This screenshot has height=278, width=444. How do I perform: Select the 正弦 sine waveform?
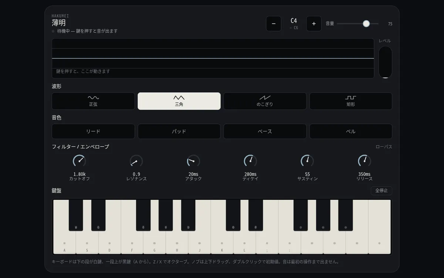(x=93, y=101)
